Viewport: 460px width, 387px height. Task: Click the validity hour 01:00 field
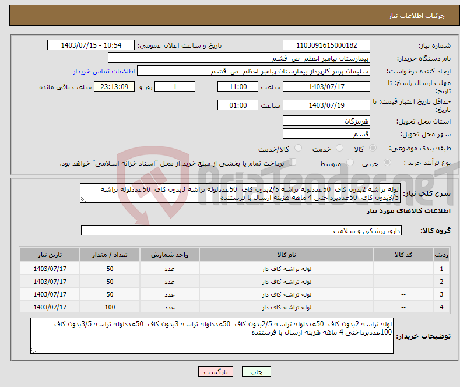(238, 105)
